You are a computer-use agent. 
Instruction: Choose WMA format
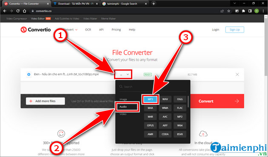pyautogui.click(x=165, y=108)
